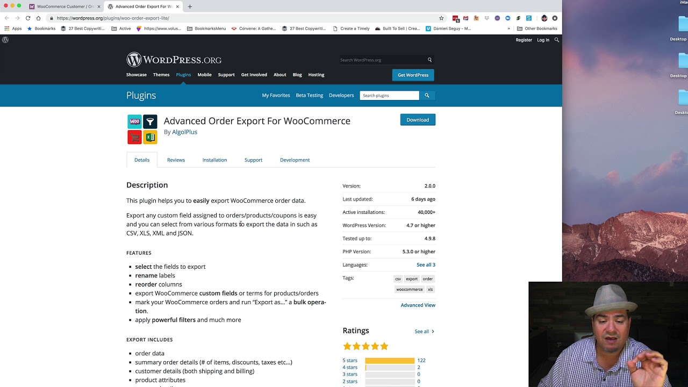
Task: Open the Reviews tab
Action: click(x=176, y=160)
